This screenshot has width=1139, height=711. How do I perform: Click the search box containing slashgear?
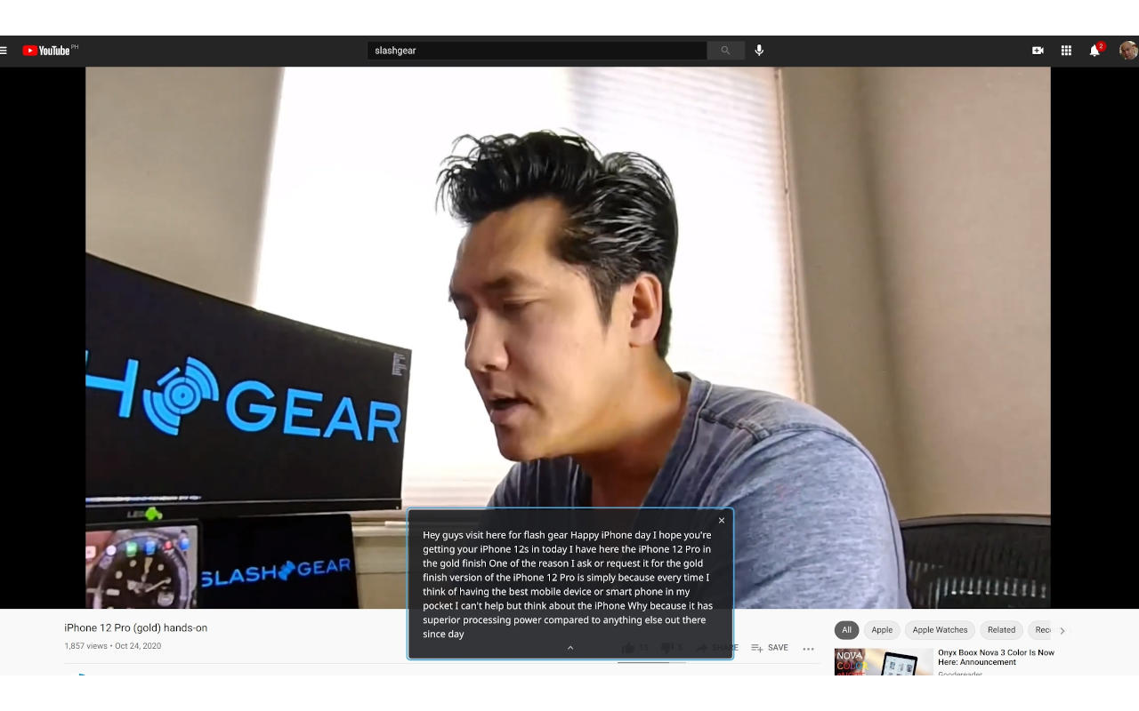(x=537, y=51)
